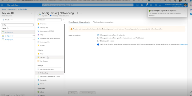192x96 pixels.
Task: Open more commands next to Create
Action: (12, 20)
